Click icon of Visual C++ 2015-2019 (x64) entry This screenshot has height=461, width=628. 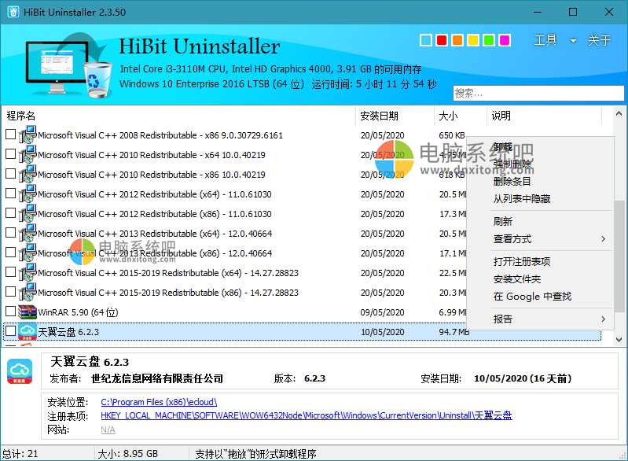point(28,273)
